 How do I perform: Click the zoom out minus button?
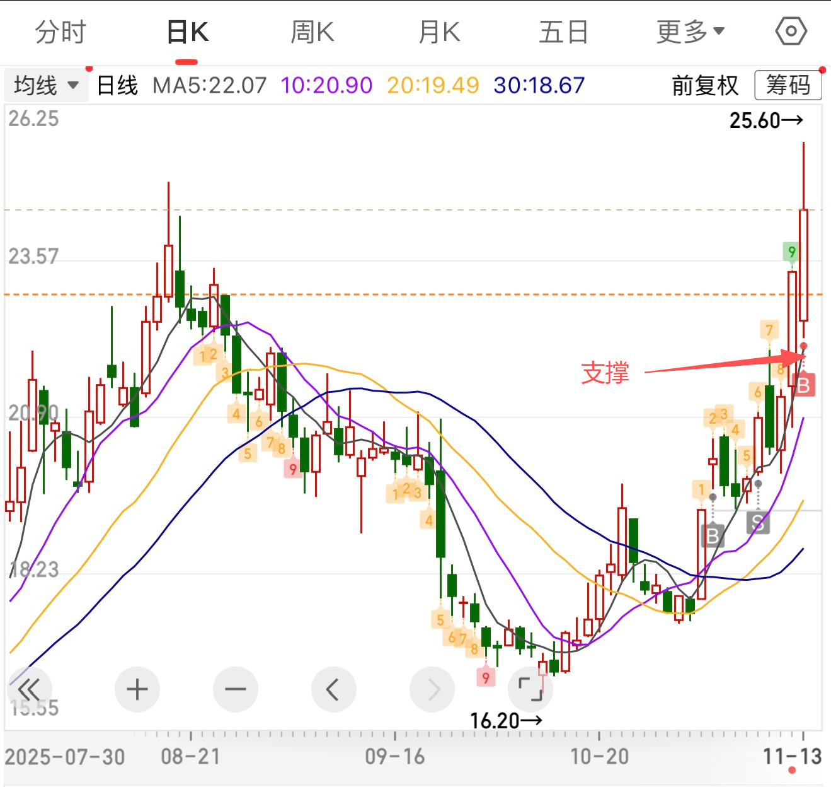[236, 689]
